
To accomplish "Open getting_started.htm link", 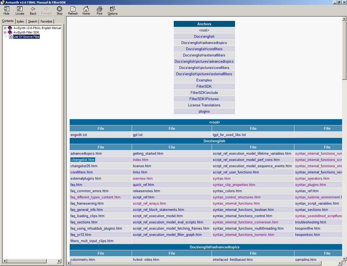I will pos(148,153).
